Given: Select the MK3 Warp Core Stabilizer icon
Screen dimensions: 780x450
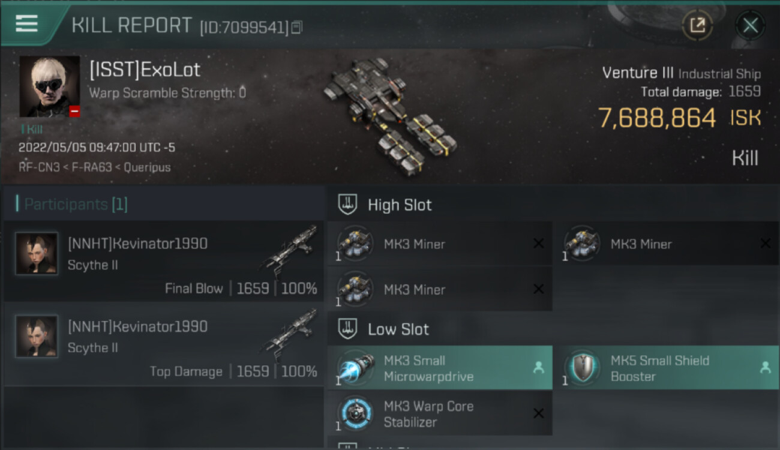Looking at the screenshot, I should tap(355, 413).
